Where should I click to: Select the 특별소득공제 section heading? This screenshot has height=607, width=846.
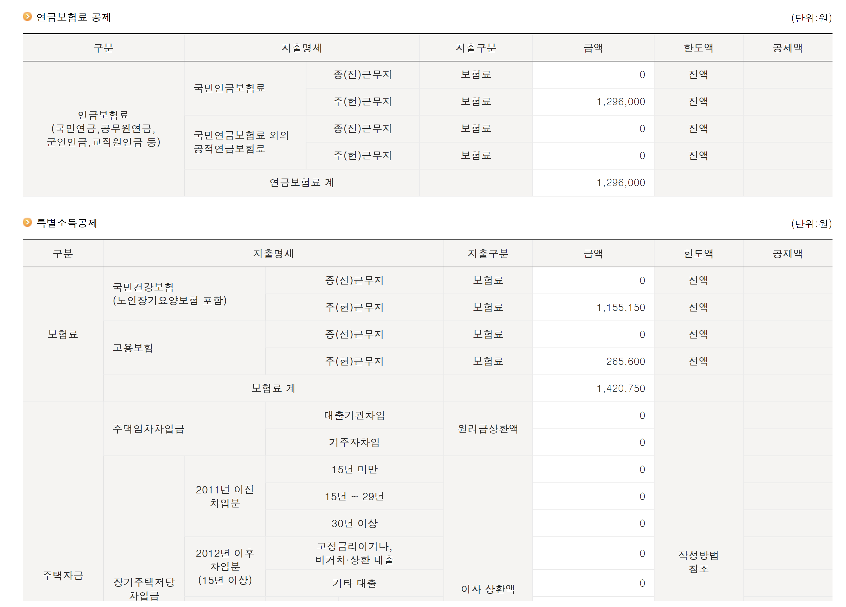[x=67, y=223]
